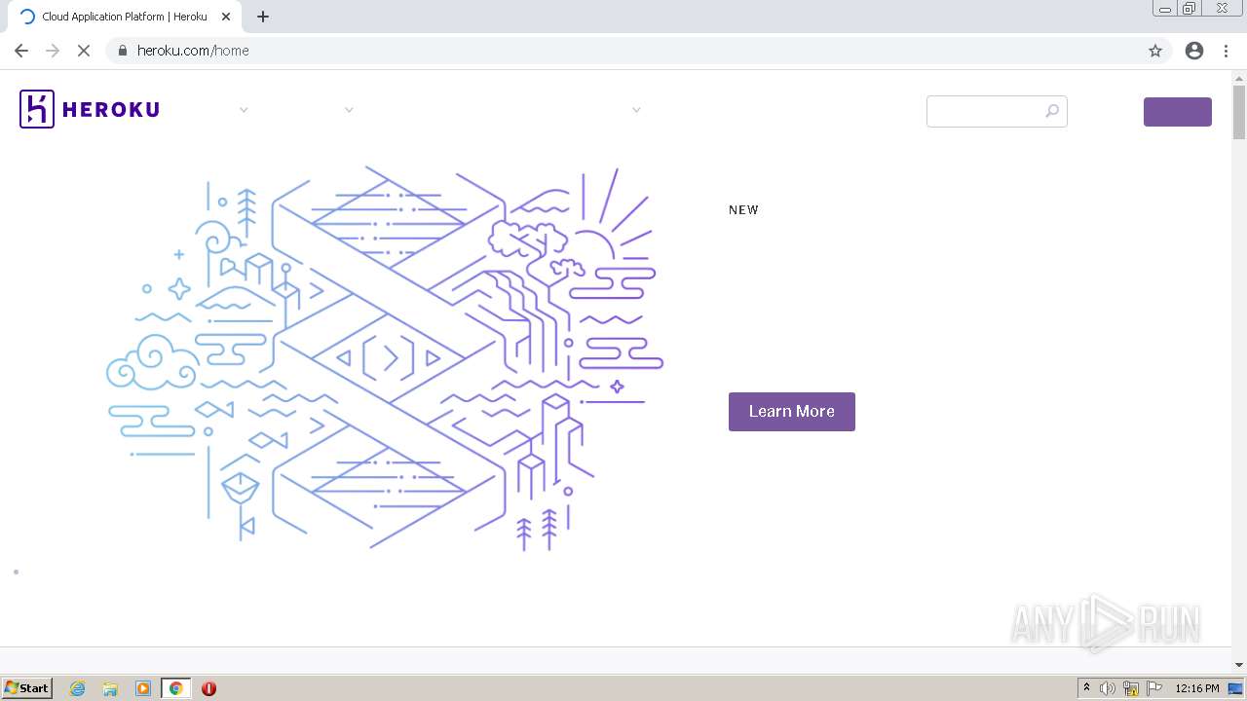Click the browser back arrow
Image resolution: width=1247 pixels, height=701 pixels.
[x=21, y=51]
